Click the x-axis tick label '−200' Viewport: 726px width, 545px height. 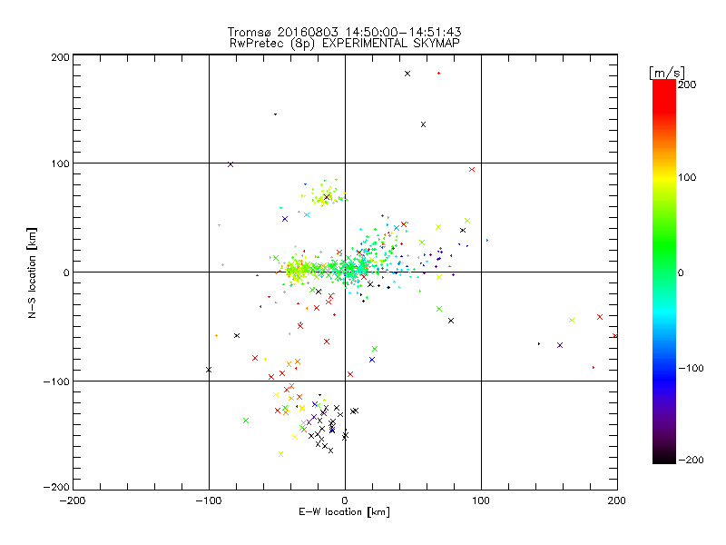73,500
